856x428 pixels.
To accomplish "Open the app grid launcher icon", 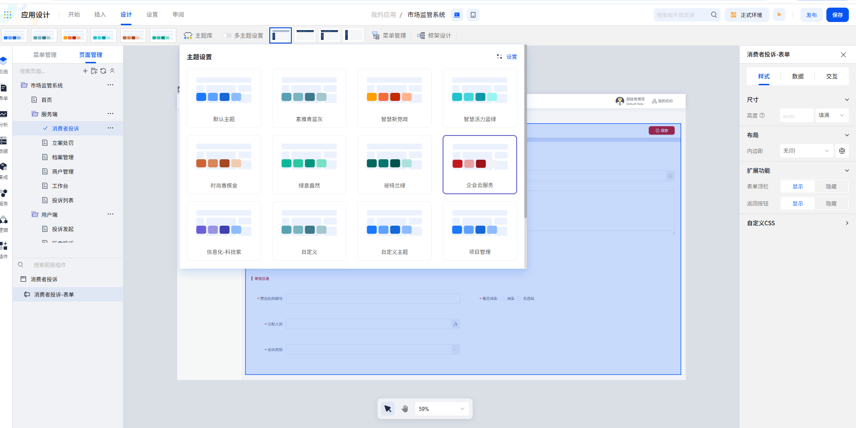I will [8, 15].
